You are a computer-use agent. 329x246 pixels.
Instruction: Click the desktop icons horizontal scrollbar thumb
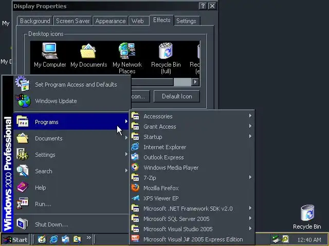[x=182, y=82]
